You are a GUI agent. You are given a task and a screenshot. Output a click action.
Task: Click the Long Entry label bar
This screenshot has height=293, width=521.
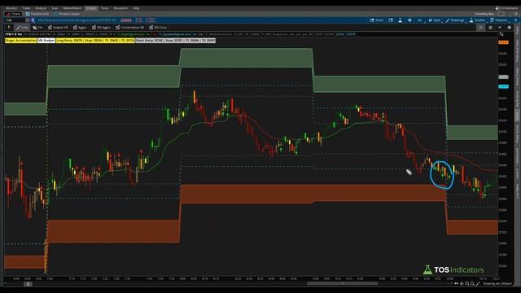pos(95,41)
